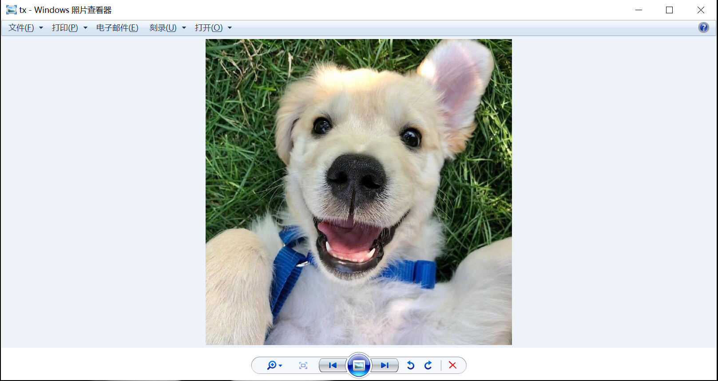Go to the previous photo
Screen dimensions: 718x381
tap(333, 365)
